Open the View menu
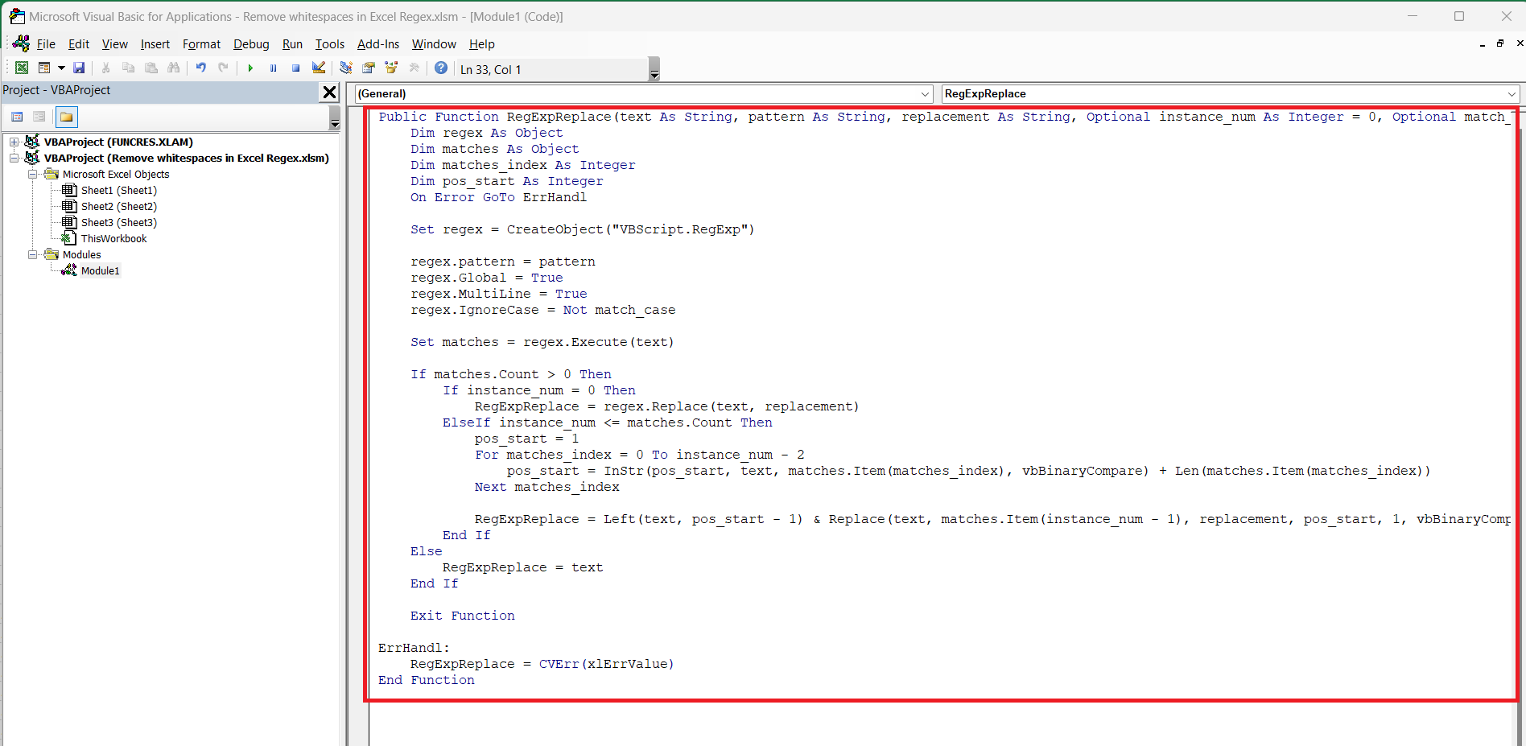 [114, 44]
